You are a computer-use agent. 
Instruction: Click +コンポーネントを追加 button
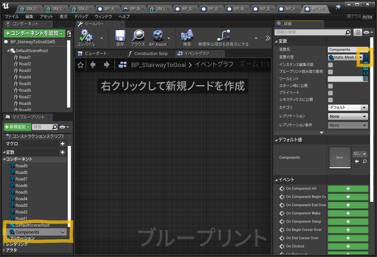[34, 34]
